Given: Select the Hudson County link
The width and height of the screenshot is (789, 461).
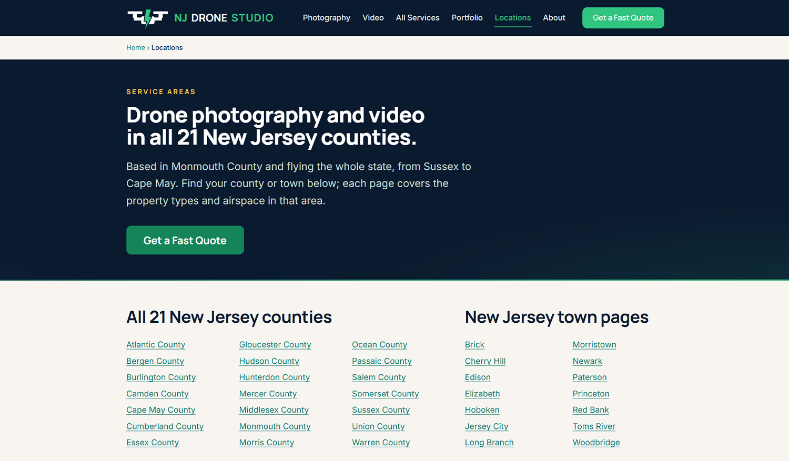Looking at the screenshot, I should [x=269, y=361].
